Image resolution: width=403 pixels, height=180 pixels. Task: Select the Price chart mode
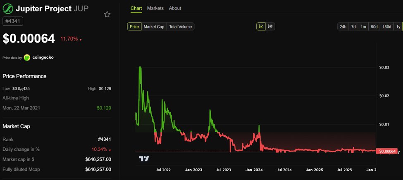click(134, 27)
